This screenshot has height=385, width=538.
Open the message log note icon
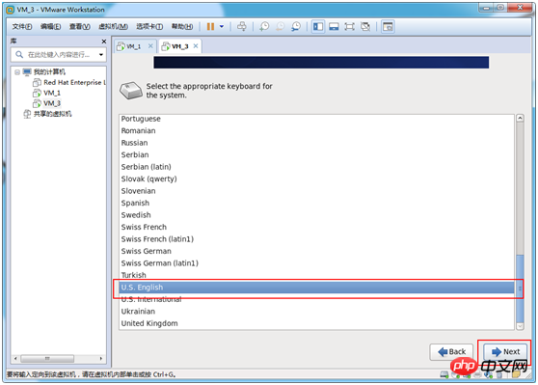pos(516,374)
